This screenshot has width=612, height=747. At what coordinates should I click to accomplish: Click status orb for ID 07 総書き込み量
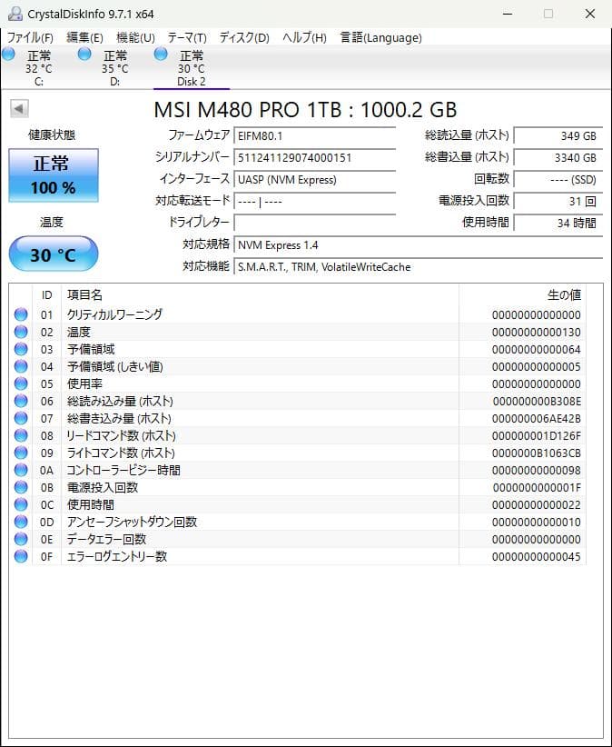(21, 418)
